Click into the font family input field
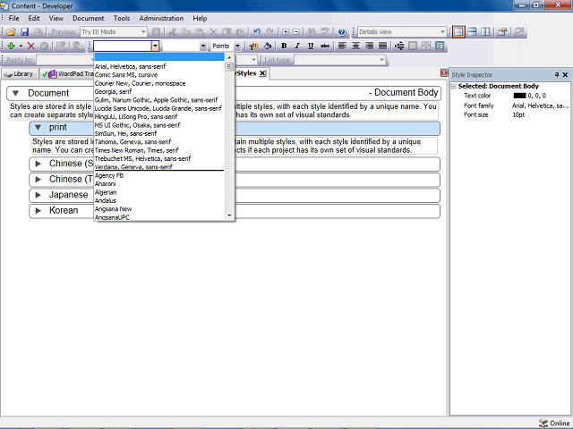This screenshot has height=429, width=573. [123, 46]
